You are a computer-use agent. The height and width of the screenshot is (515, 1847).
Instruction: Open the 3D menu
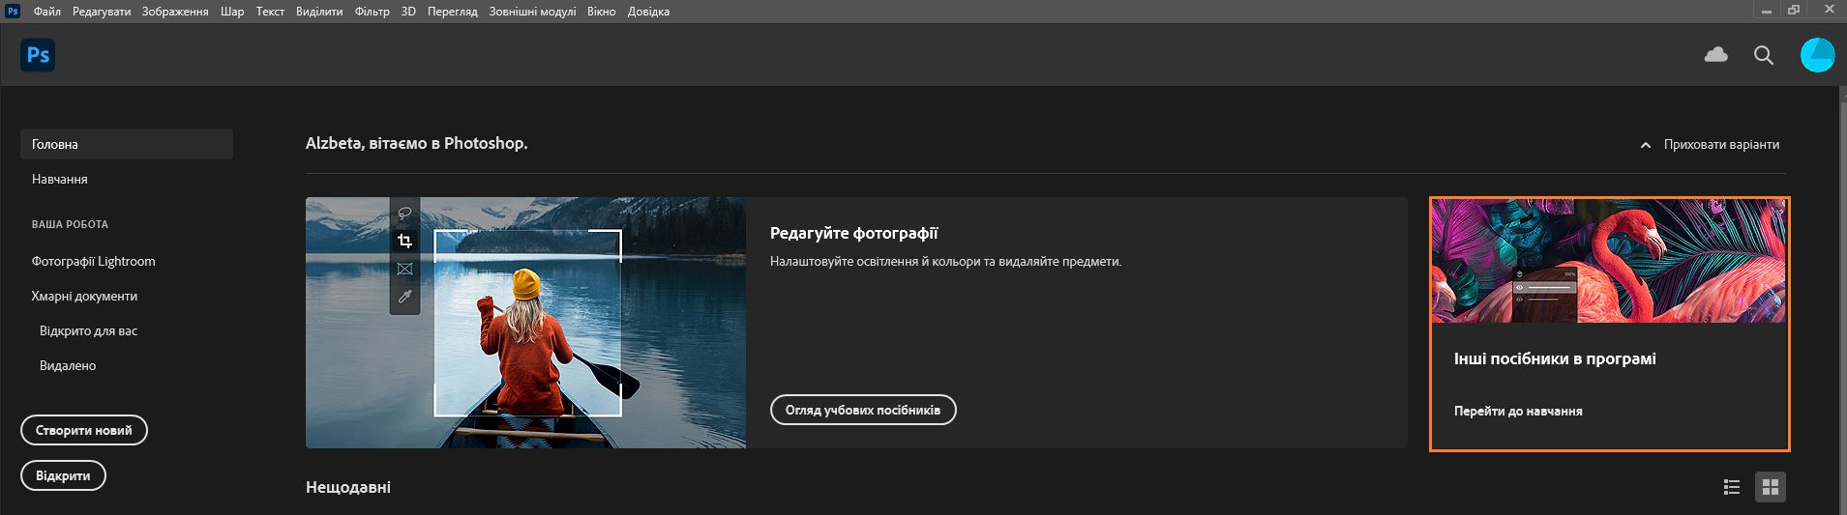coord(408,12)
